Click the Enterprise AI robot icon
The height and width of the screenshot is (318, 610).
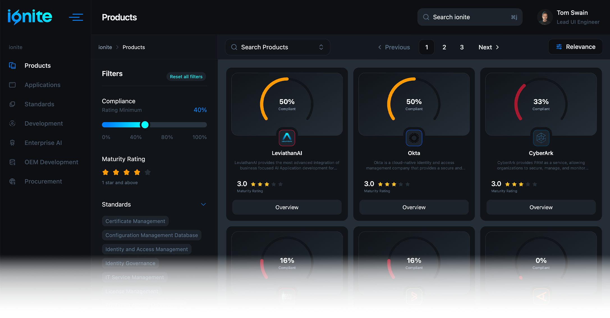click(12, 143)
